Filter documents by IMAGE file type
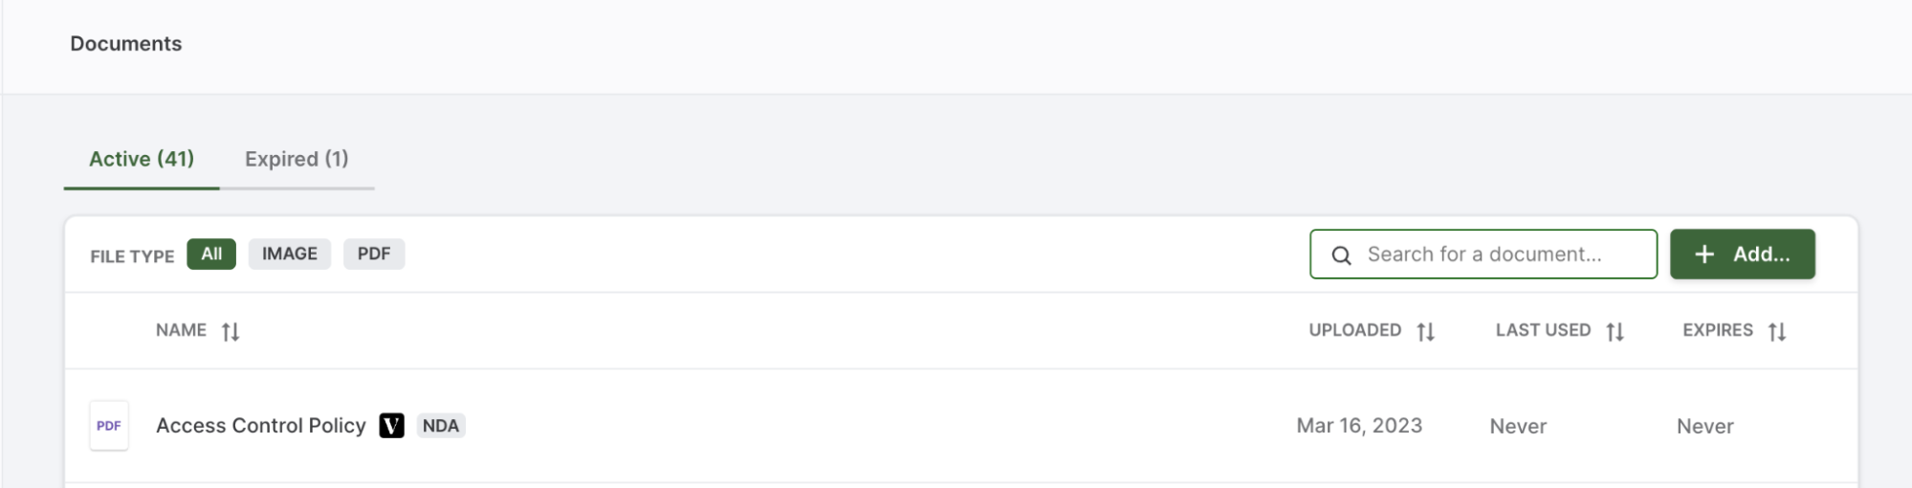The width and height of the screenshot is (1912, 488). click(290, 255)
